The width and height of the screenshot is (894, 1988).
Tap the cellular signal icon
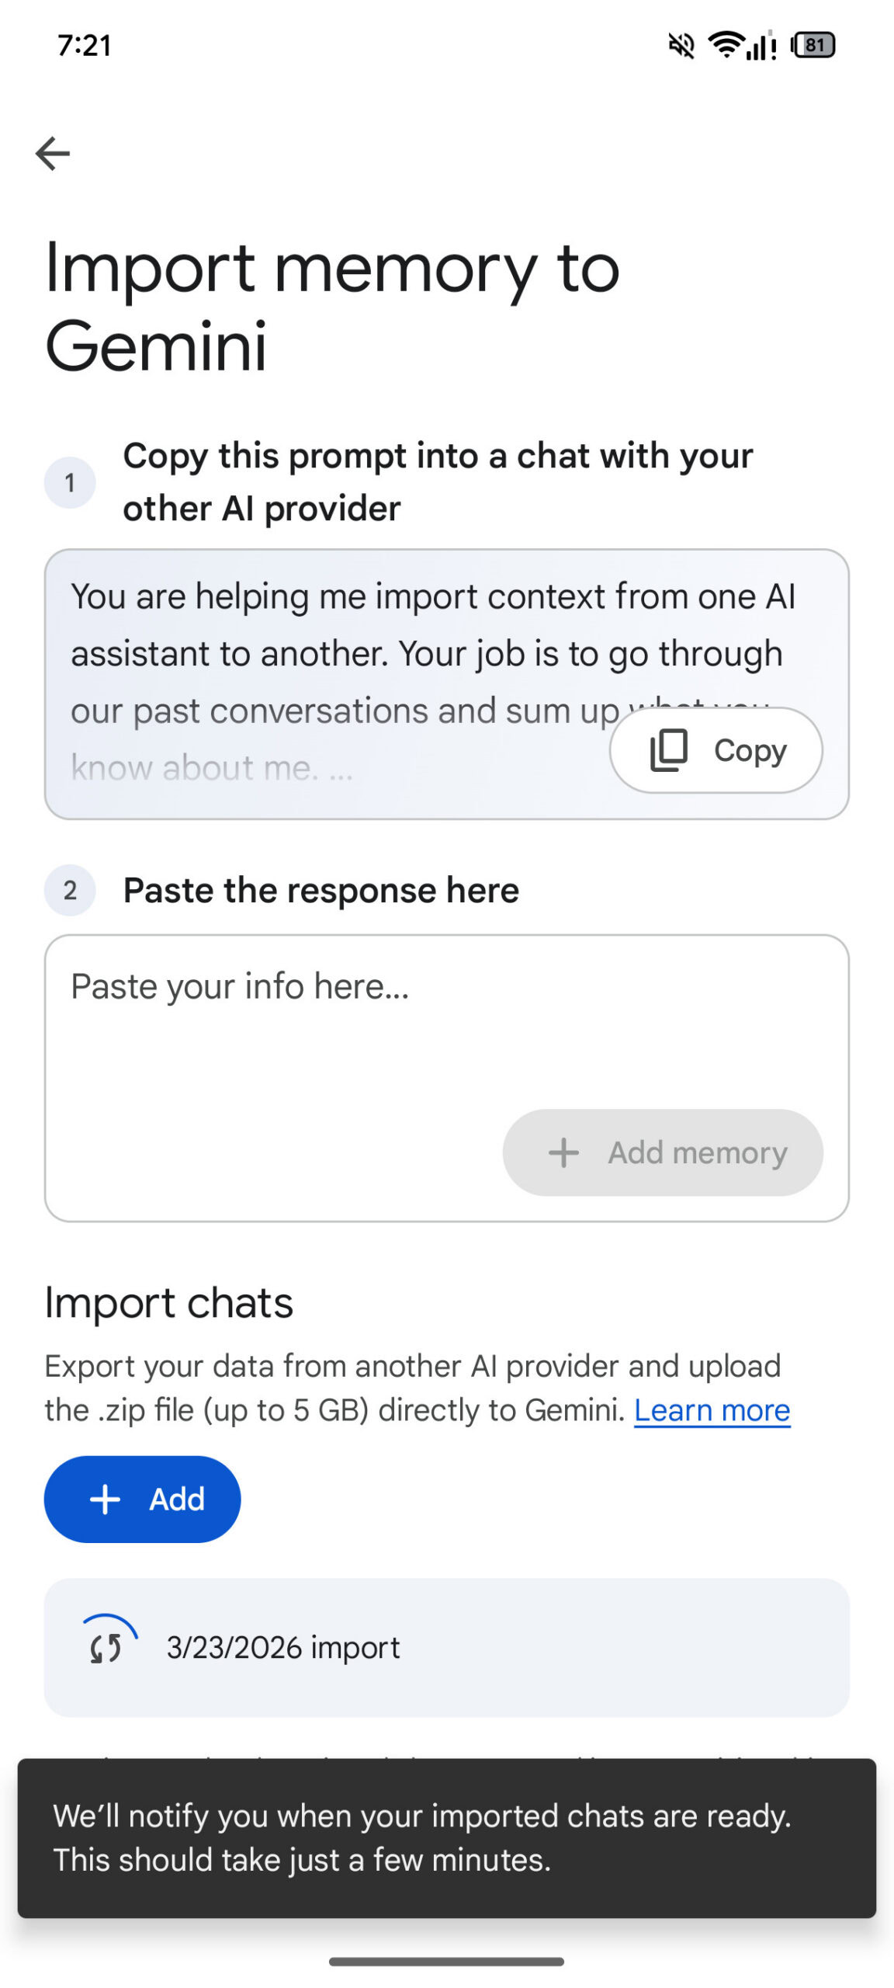coord(761,46)
